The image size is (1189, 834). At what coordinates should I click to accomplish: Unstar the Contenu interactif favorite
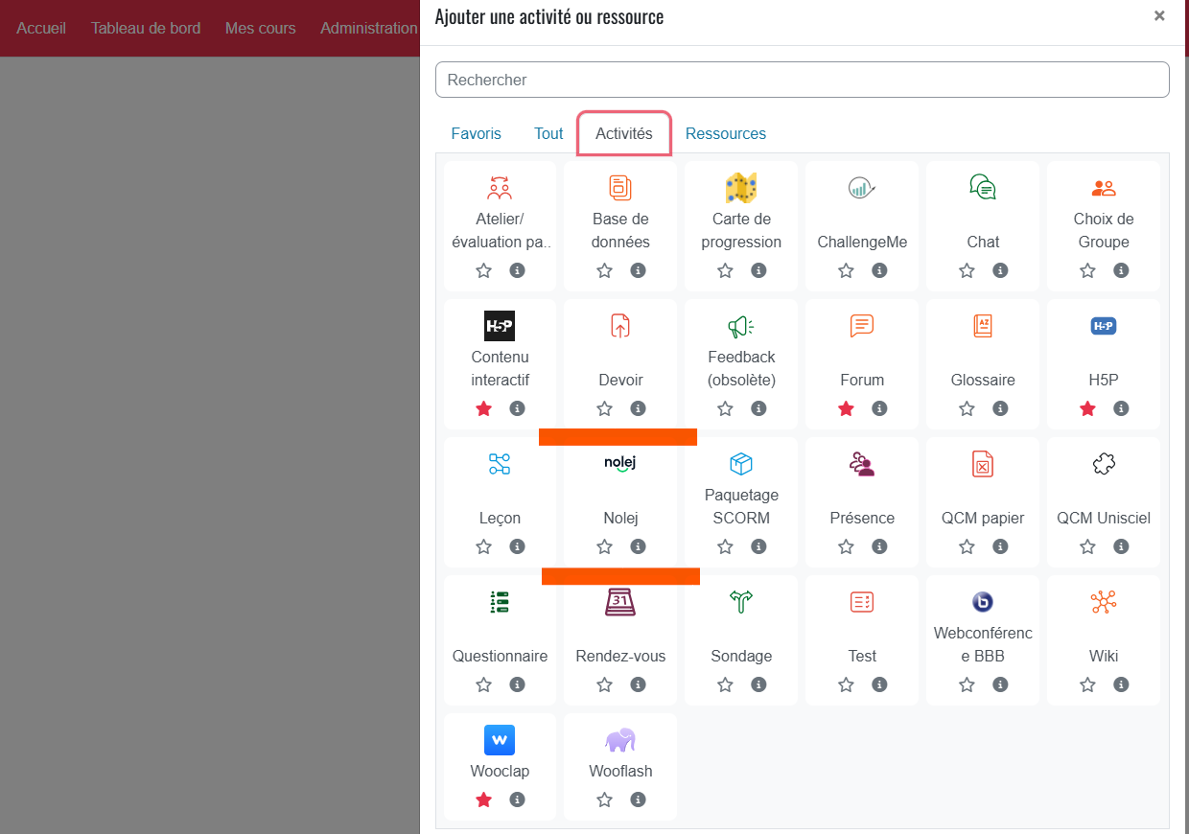(483, 408)
